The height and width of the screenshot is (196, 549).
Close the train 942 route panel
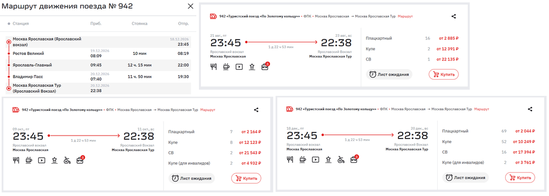(190, 6)
